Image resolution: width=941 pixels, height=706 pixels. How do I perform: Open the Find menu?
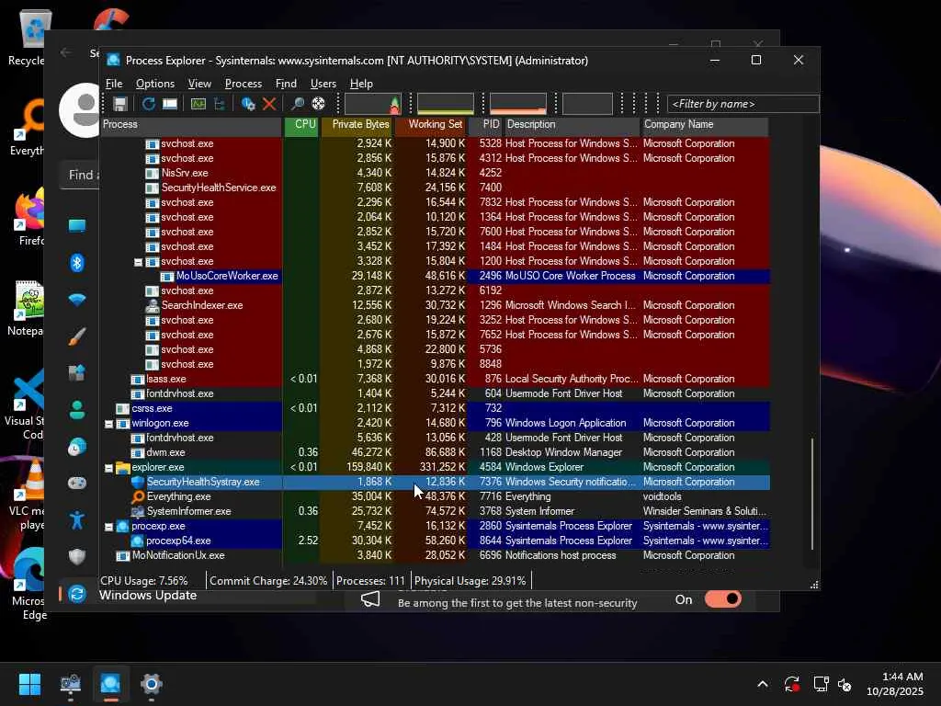point(286,84)
